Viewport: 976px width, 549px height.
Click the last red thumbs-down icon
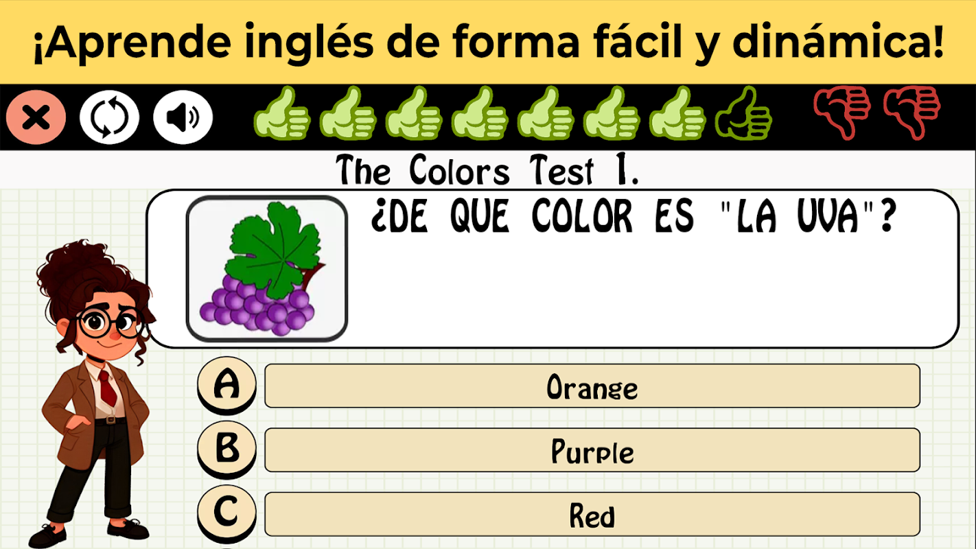(912, 113)
